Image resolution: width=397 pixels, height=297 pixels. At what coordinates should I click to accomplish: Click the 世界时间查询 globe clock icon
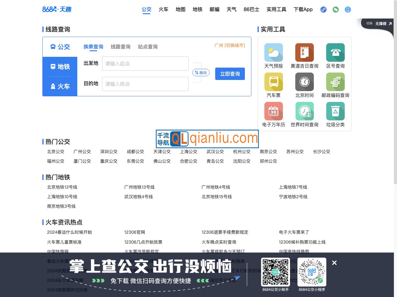point(304,111)
